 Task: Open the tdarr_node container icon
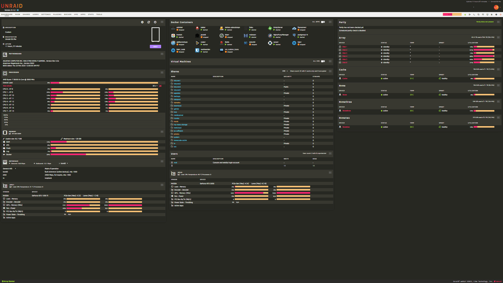173,50
